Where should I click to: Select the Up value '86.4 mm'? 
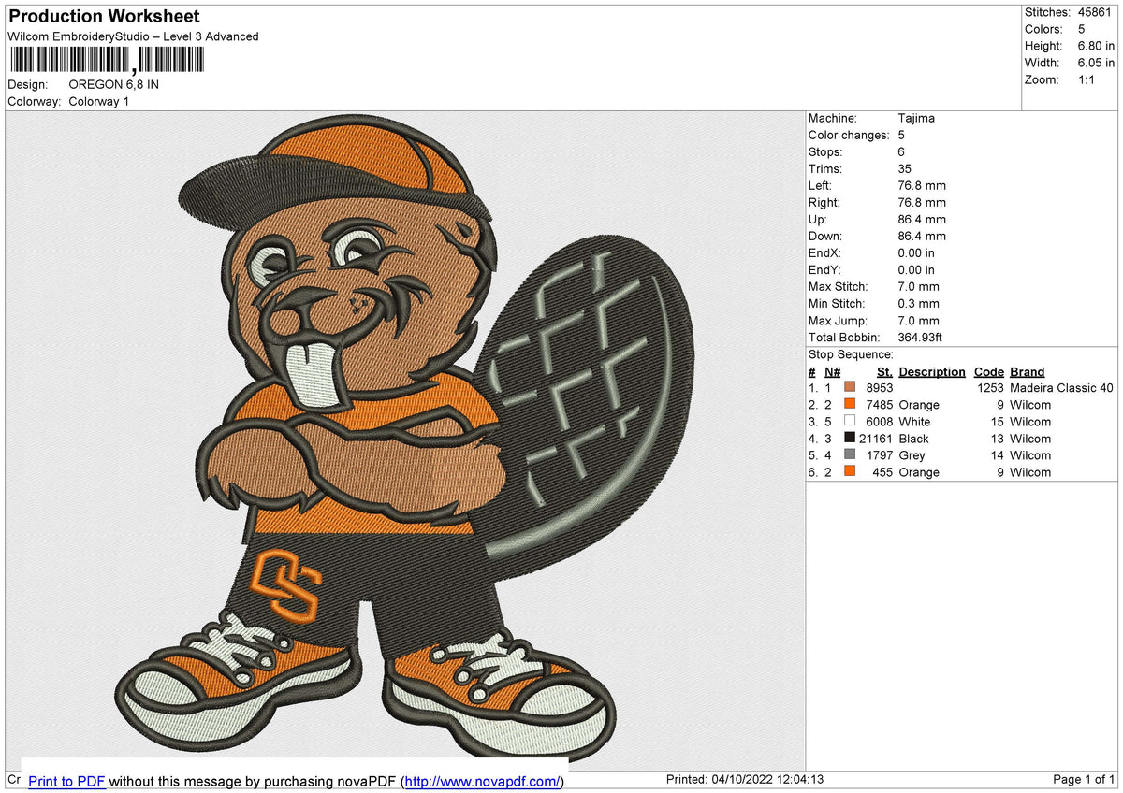click(x=922, y=219)
